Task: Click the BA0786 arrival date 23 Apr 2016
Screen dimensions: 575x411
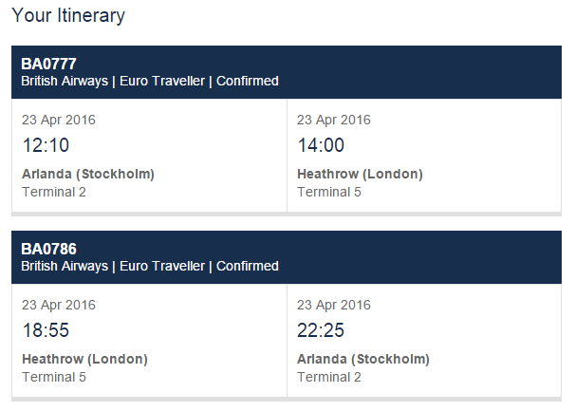Action: [334, 305]
